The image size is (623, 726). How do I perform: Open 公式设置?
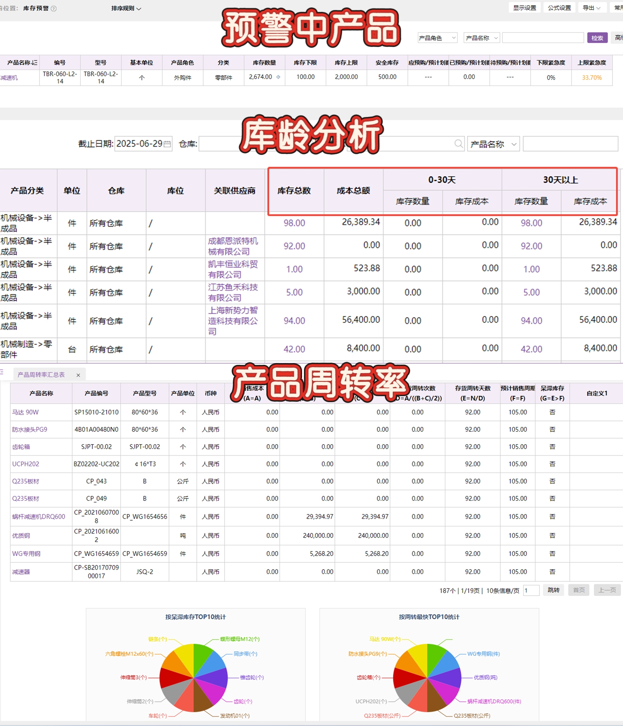click(559, 8)
